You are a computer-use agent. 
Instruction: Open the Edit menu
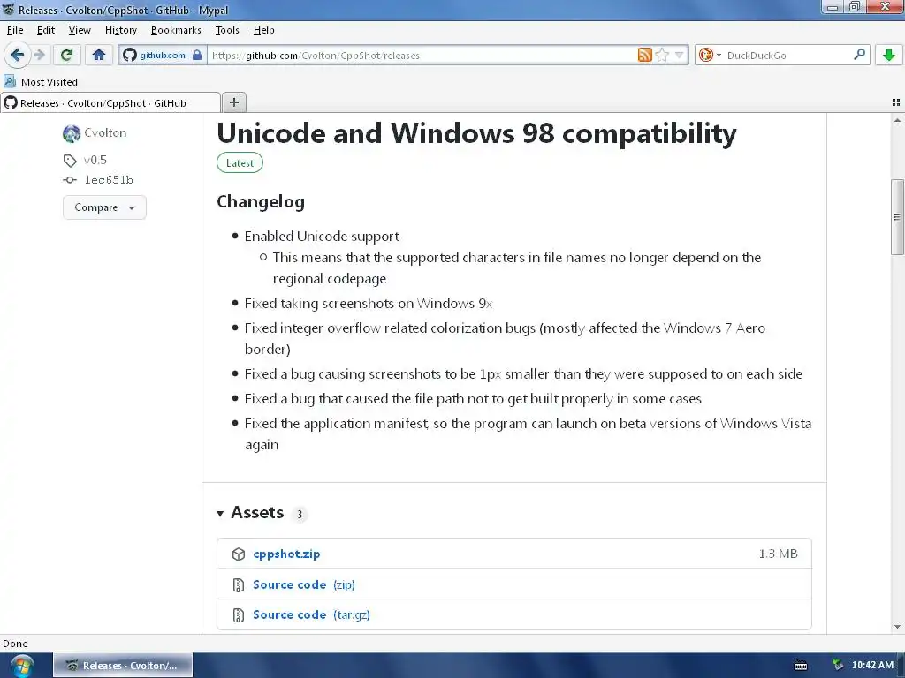(46, 30)
